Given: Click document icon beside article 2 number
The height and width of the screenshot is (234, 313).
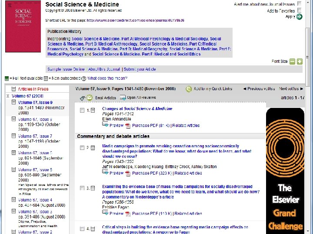Looking at the screenshot, I should coord(93,148).
